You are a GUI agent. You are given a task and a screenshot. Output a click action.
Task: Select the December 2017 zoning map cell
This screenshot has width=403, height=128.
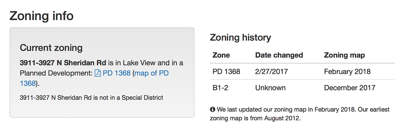pos(350,88)
